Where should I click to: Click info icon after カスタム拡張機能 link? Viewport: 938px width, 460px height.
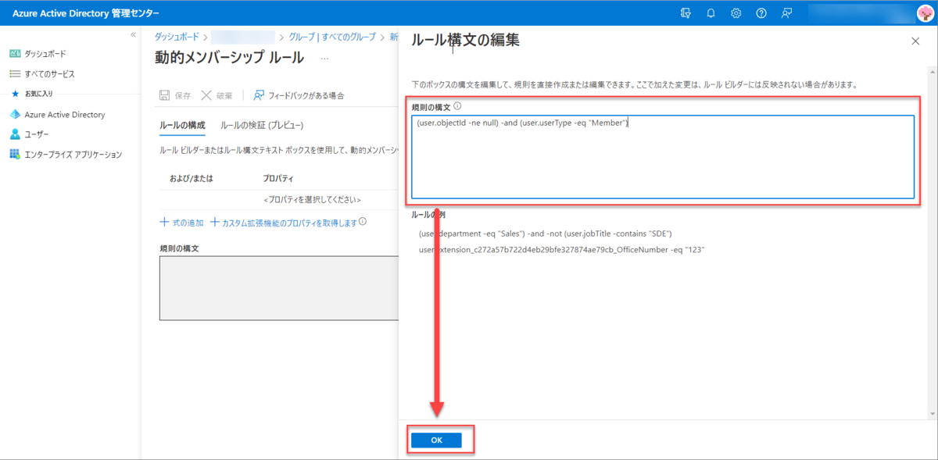(x=363, y=222)
